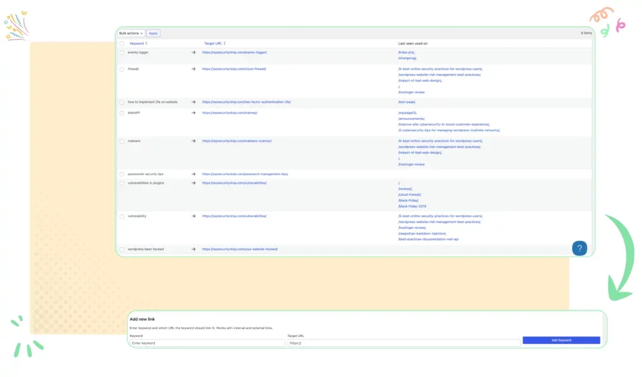This screenshot has width=642, height=377.
Task: Select the how to implement 2fa checkbox
Action: coord(122,102)
